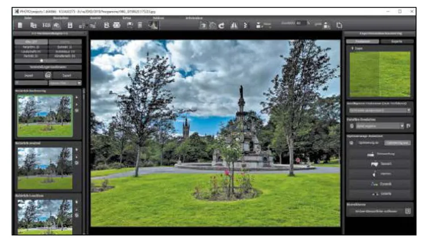Click the RAW module toolbar icon
This screenshot has width=426, height=239.
tap(47, 25)
